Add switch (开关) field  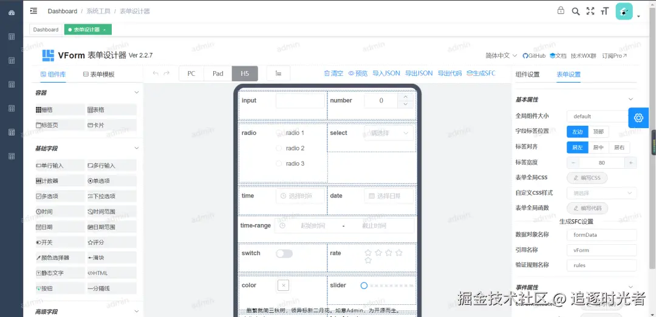(60, 242)
